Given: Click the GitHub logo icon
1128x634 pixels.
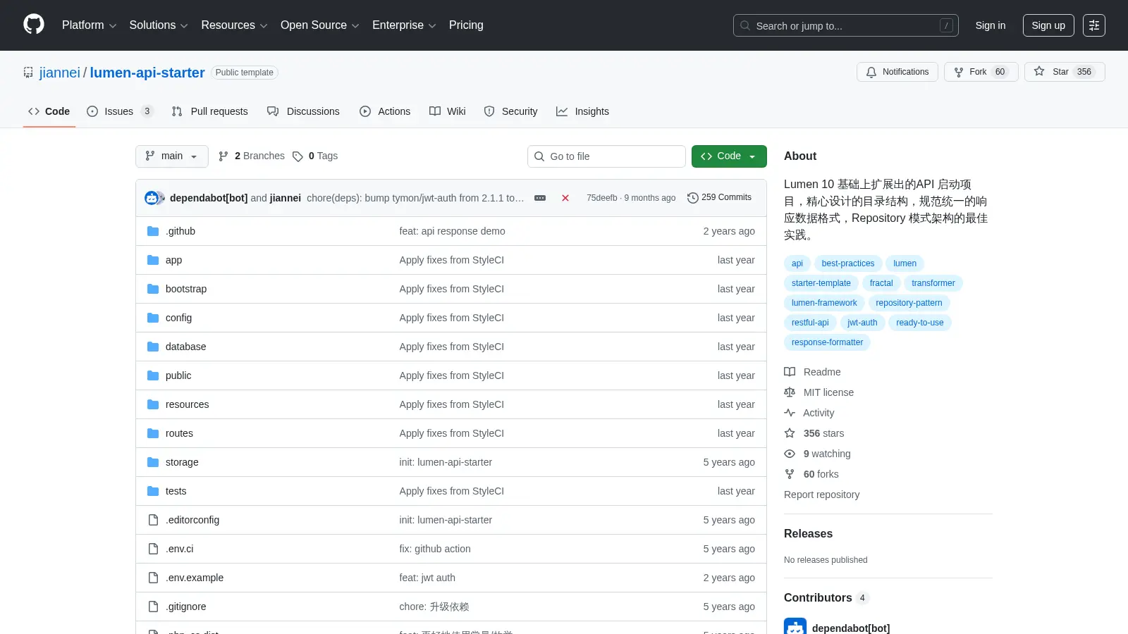Looking at the screenshot, I should [34, 25].
